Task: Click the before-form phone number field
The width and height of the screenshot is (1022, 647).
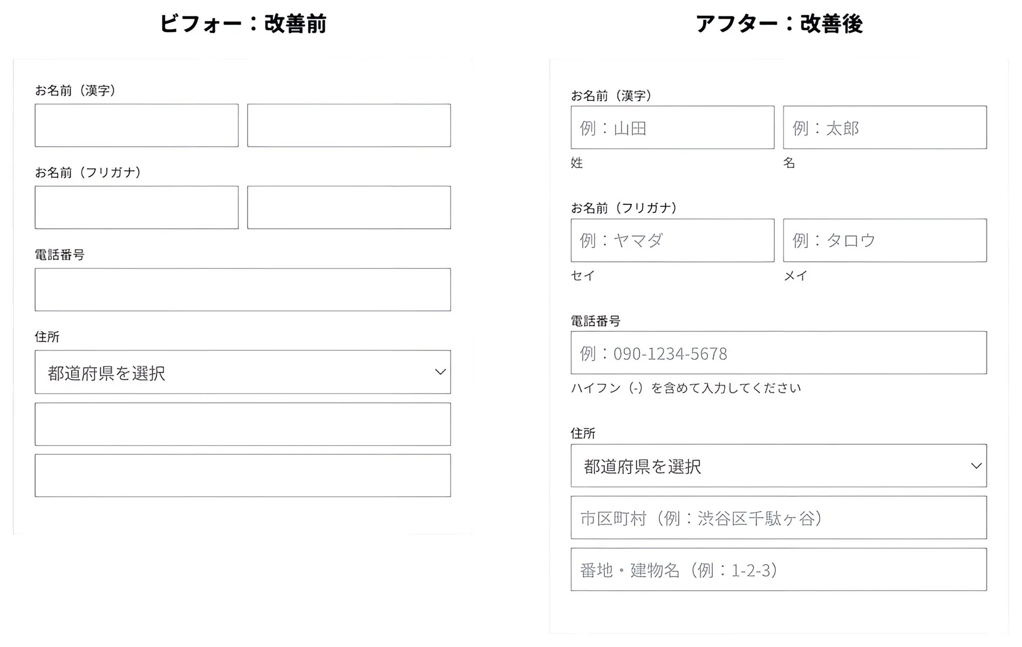Action: point(243,290)
